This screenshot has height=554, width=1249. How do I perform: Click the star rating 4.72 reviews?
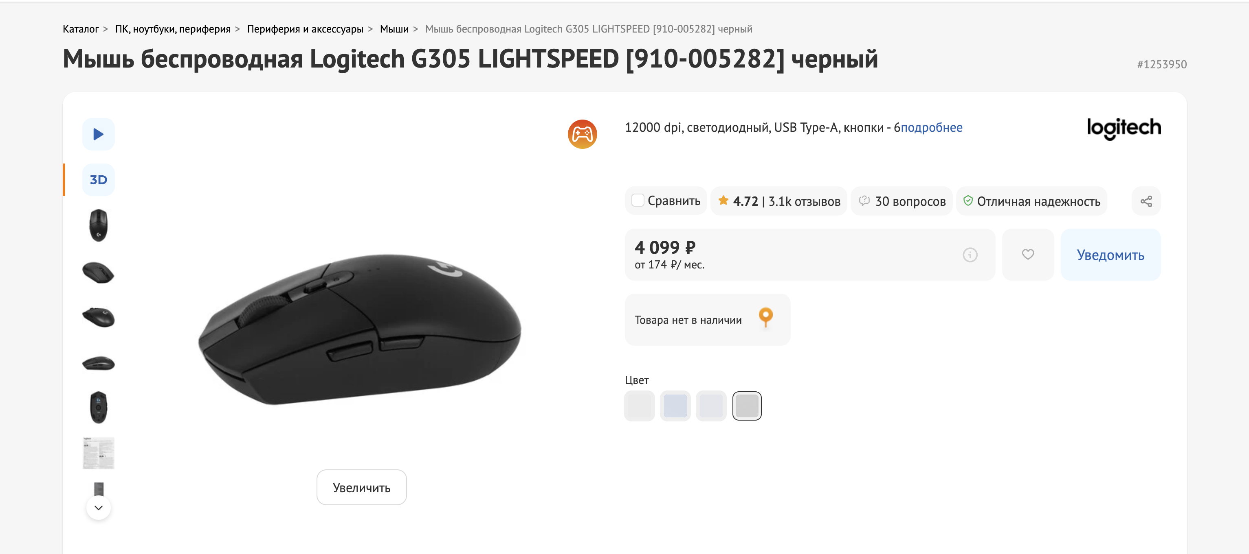pyautogui.click(x=778, y=201)
